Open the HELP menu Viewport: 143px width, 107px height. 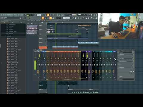(22, 15)
